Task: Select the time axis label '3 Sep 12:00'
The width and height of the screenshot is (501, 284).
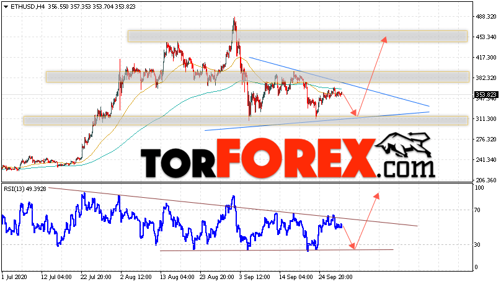Action: 255,277
